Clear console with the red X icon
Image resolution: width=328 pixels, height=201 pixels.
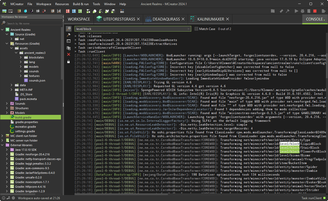point(68,54)
